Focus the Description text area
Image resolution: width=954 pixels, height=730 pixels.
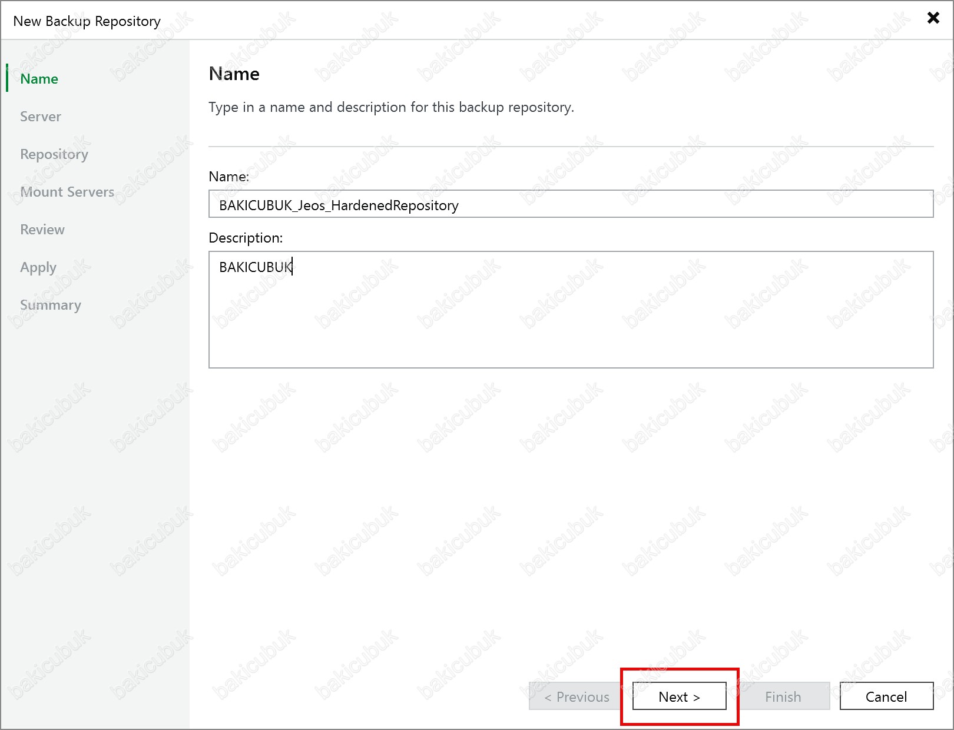tap(570, 310)
